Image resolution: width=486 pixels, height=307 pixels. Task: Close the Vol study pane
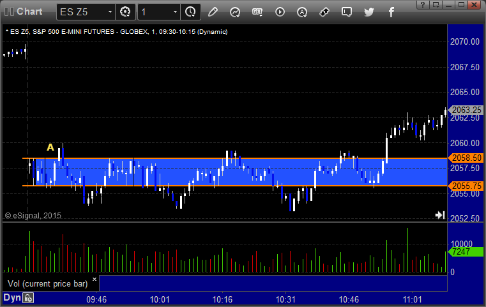tap(95, 279)
